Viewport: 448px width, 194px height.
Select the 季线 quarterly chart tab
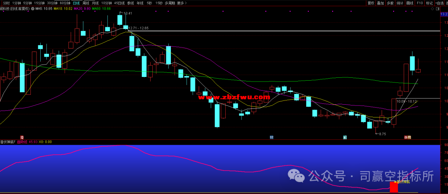click(x=130, y=3)
